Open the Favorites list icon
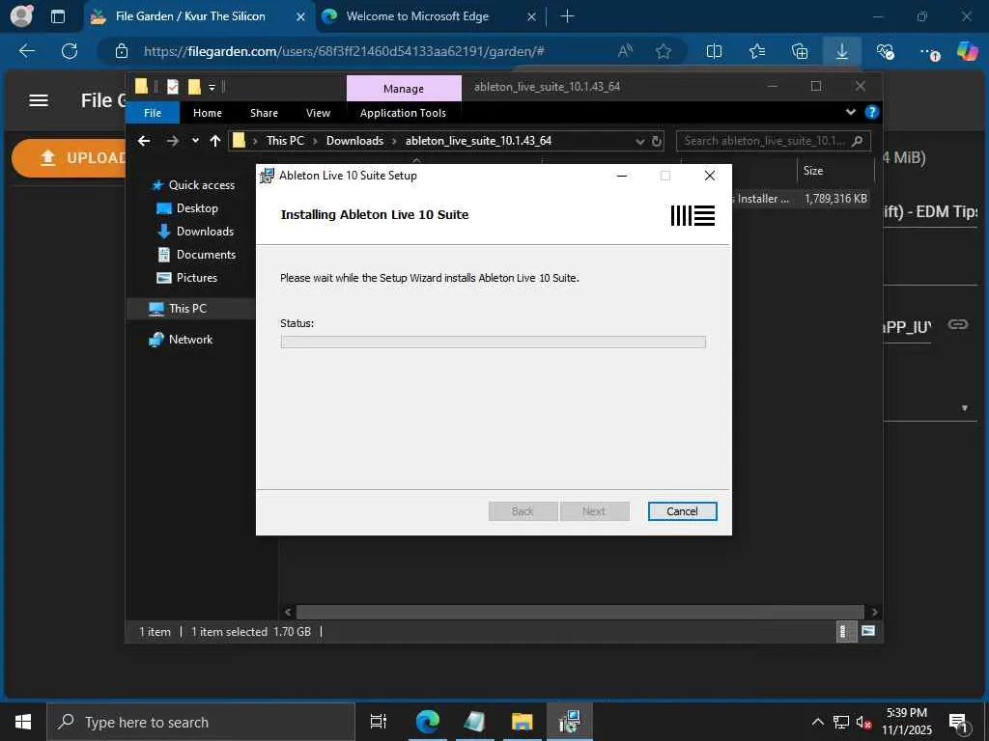This screenshot has width=989, height=741. point(757,51)
